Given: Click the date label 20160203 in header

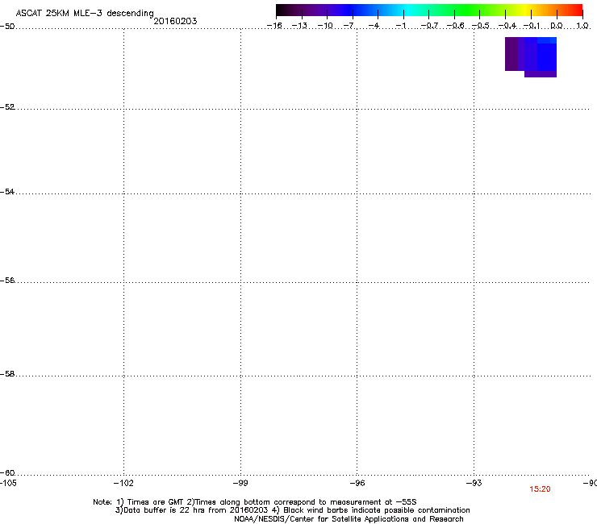Looking at the screenshot, I should [x=175, y=21].
